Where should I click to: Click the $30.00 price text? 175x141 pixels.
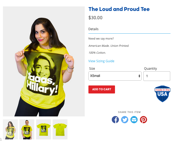95,18
